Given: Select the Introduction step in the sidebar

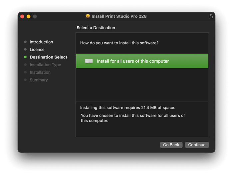Looking at the screenshot, I should [x=41, y=42].
